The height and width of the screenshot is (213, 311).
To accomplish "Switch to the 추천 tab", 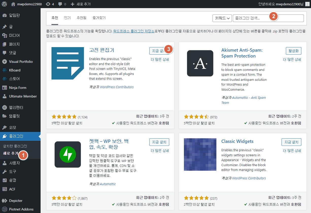I will pos(55,18).
